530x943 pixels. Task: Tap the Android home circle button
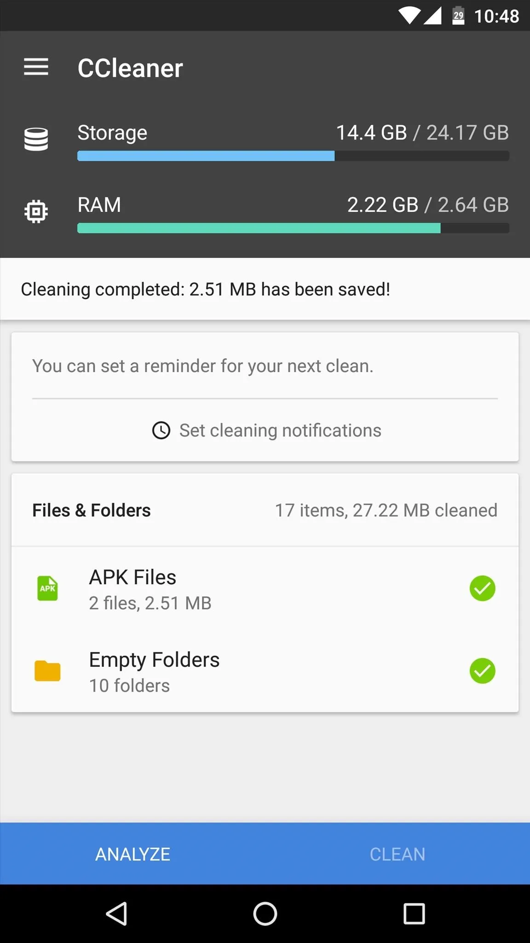[x=265, y=914]
